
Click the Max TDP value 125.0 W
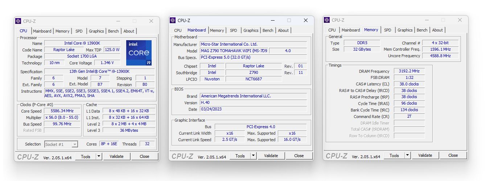[112, 50]
